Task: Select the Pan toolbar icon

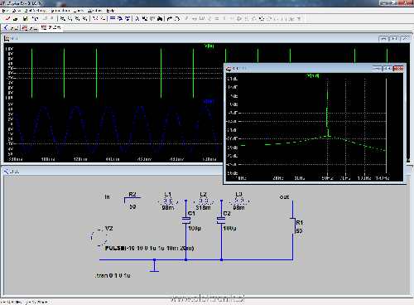Action: click(70, 19)
